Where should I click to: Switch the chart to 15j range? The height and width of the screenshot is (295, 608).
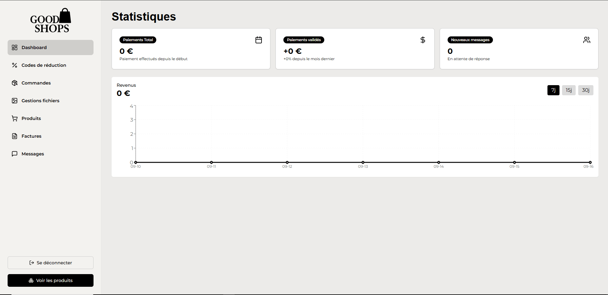pos(569,90)
